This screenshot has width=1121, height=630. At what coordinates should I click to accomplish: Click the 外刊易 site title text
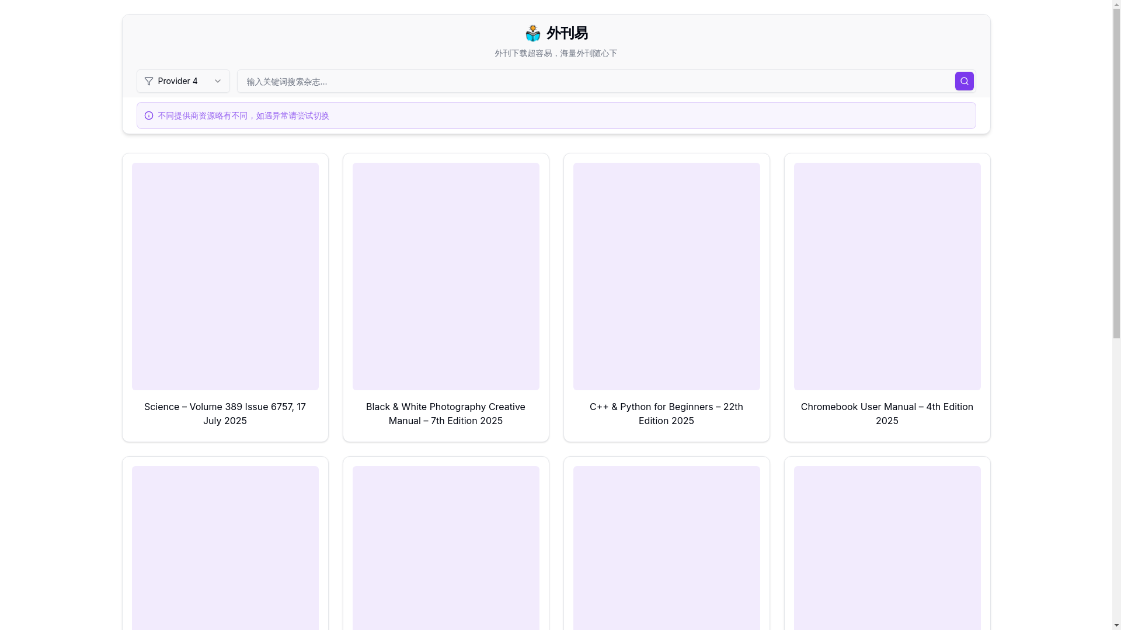coord(567,33)
